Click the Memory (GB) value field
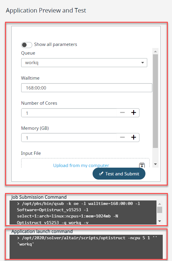This screenshot has height=261, width=172. [x=69, y=138]
